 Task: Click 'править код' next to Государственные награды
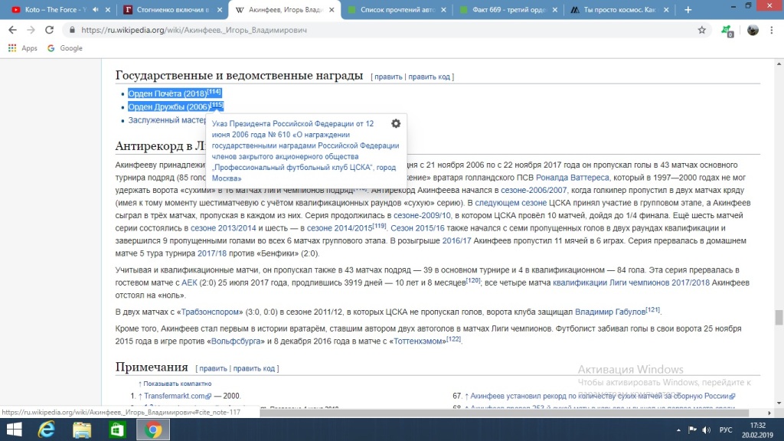pyautogui.click(x=430, y=77)
